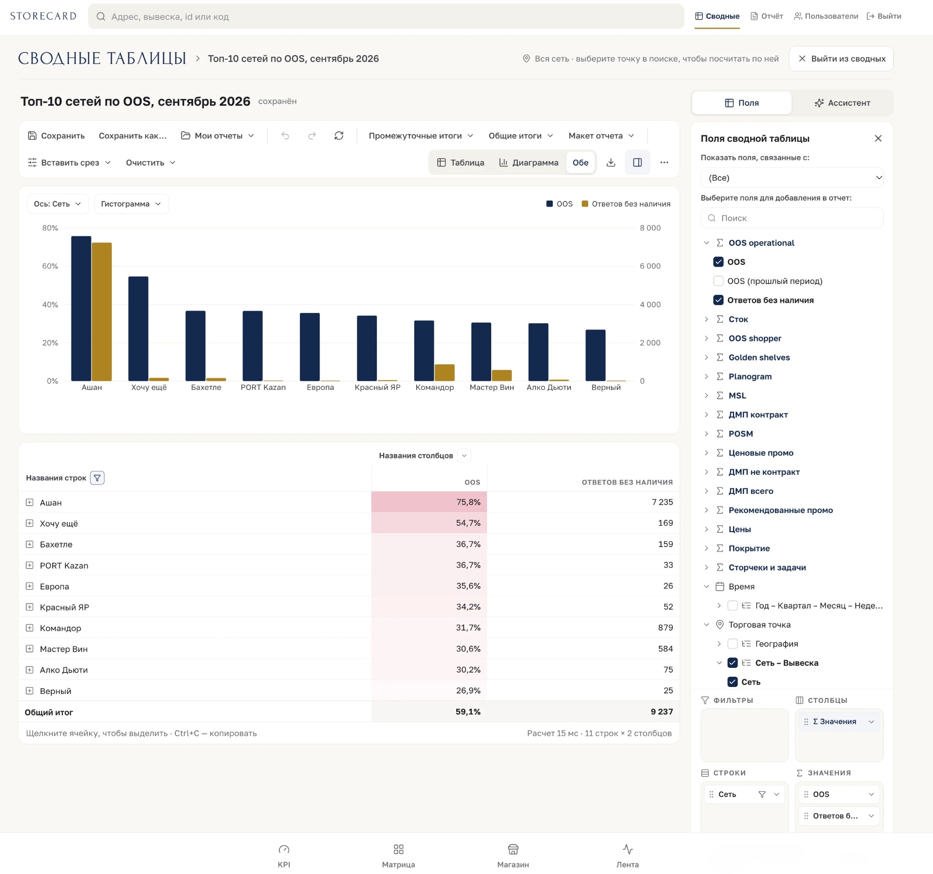Refresh the pivot report
The height and width of the screenshot is (874, 933).
339,136
